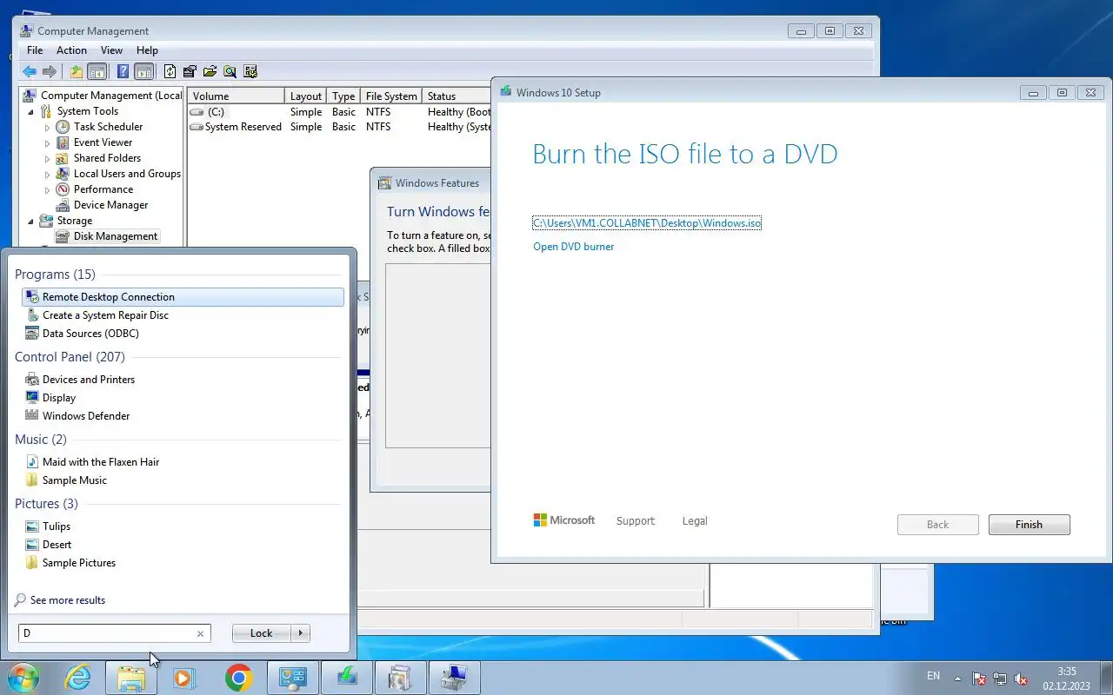Click the Up one level folder icon

[77, 71]
